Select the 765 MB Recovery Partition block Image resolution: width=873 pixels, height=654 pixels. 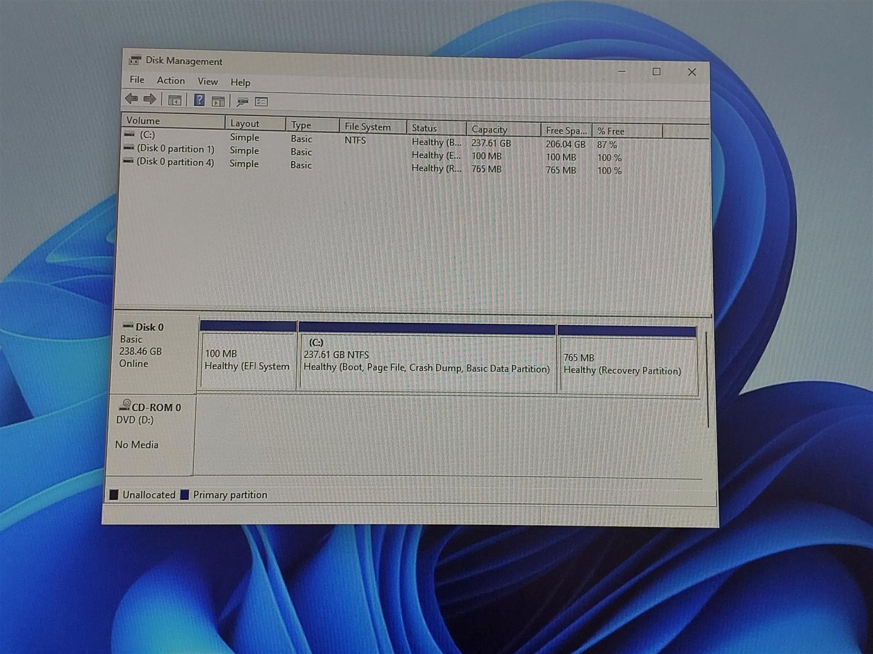click(x=627, y=360)
